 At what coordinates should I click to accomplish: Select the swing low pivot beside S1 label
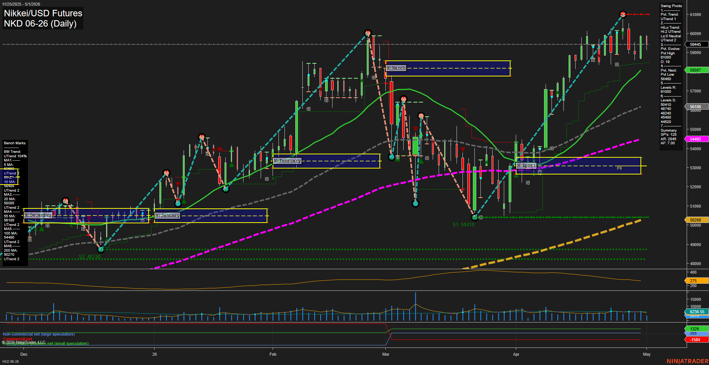point(474,217)
